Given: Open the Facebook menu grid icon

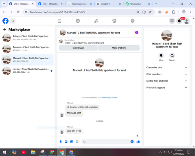Looking at the screenshot, I should click(172, 21).
